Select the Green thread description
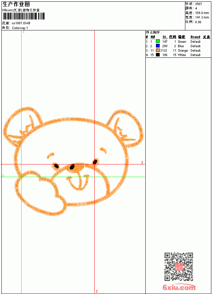The image size is (212, 294). click(182, 42)
